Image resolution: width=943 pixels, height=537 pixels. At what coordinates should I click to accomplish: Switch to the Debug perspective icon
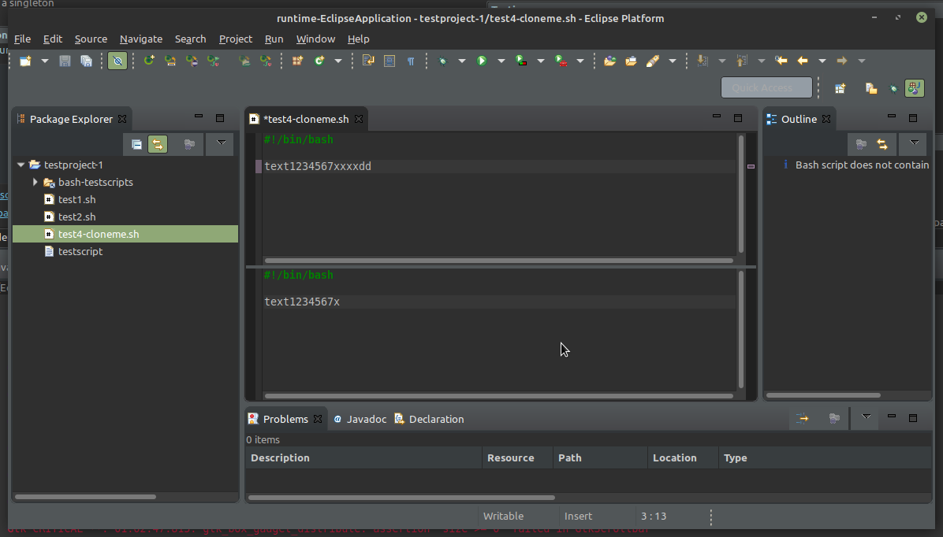(893, 88)
